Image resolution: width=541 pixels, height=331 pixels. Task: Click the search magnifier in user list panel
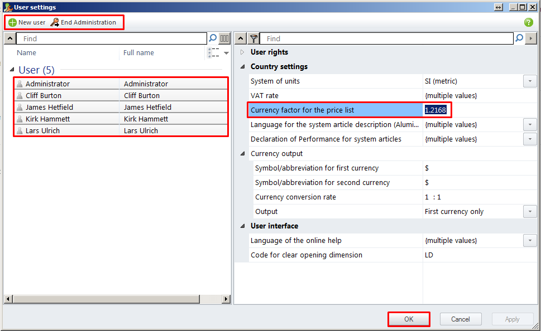pos(212,38)
